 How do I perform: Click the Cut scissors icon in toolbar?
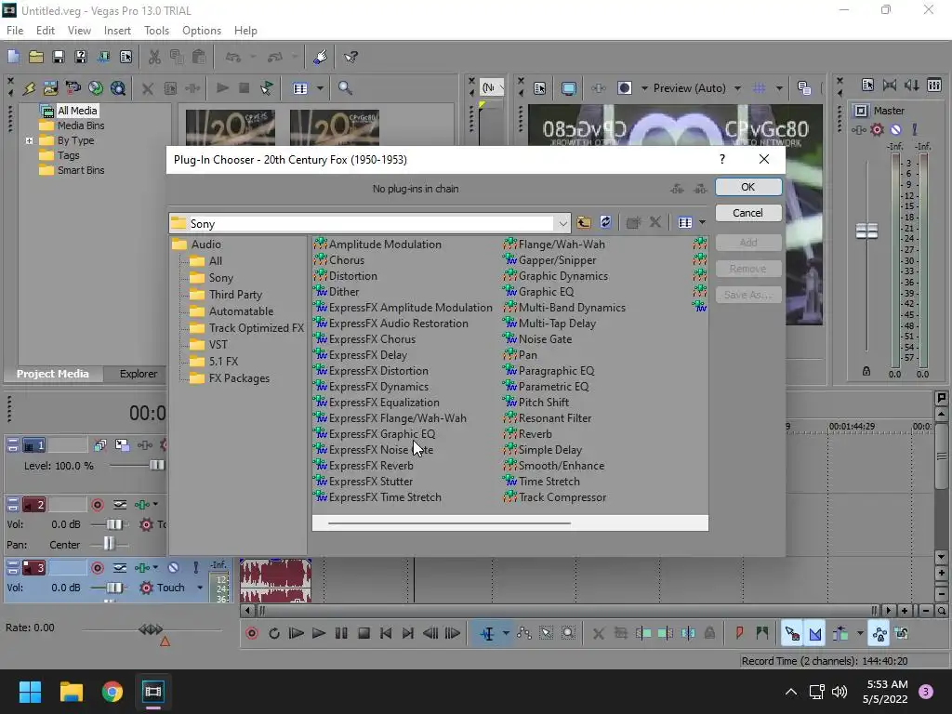(x=154, y=57)
